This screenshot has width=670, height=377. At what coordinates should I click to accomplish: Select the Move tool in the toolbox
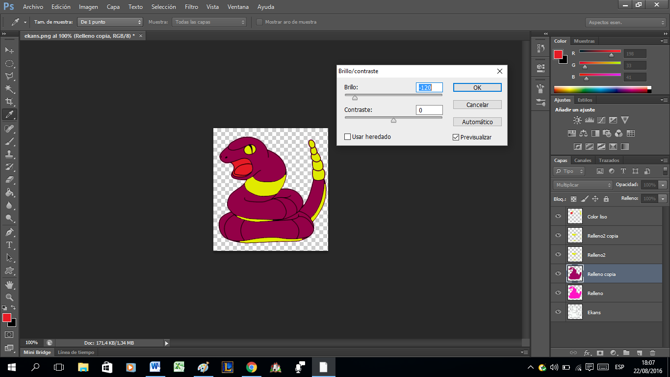(9, 51)
